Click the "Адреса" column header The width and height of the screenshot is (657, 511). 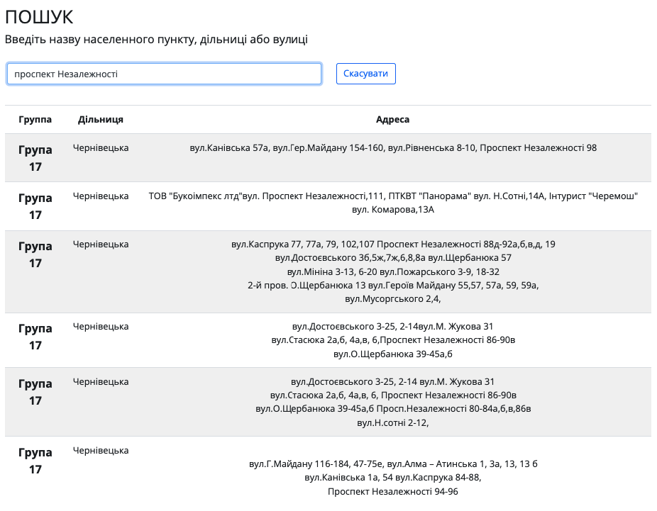pos(392,120)
